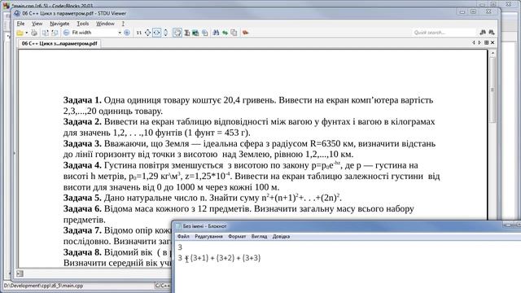Click the green arrows toolbar icon

(x=225, y=33)
